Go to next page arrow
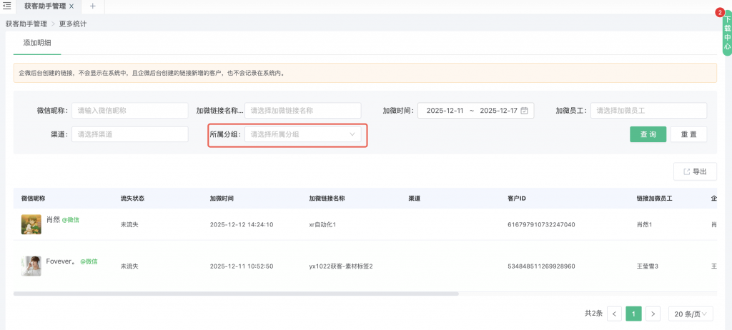732x330 pixels. tap(652, 314)
